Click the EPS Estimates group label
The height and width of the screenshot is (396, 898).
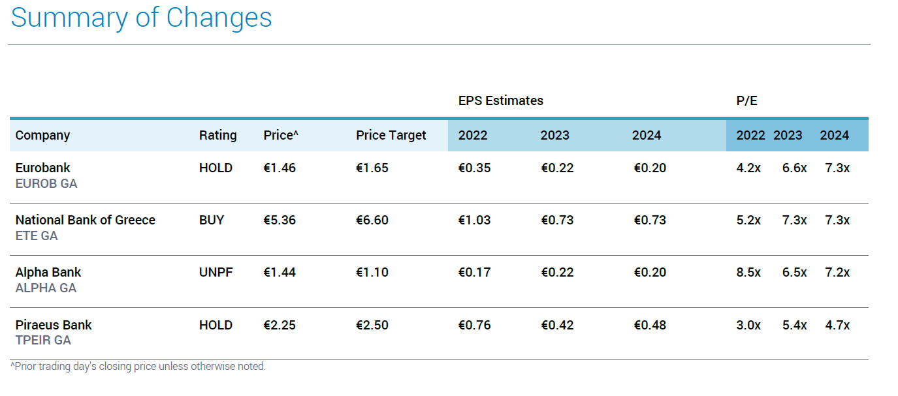pyautogui.click(x=500, y=100)
